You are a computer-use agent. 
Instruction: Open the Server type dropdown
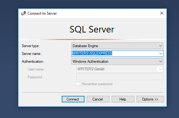(117, 46)
